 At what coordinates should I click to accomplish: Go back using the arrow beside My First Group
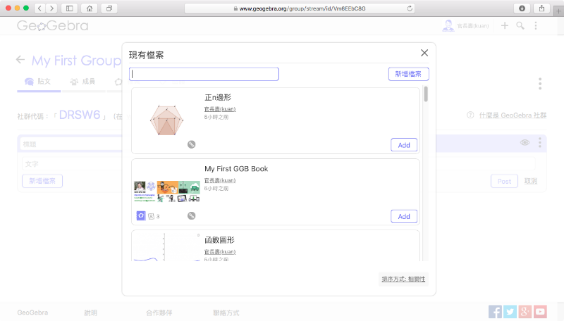click(20, 60)
